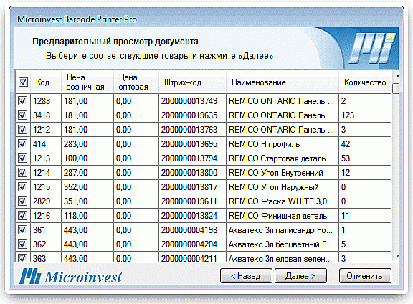The width and height of the screenshot is (413, 304).
Task: Select retail price cell 283,00
Action: click(x=87, y=143)
